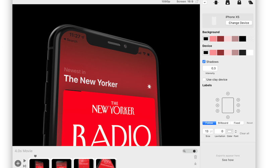Click the timeline zoom slider
The image size is (268, 168).
pyautogui.click(x=190, y=151)
